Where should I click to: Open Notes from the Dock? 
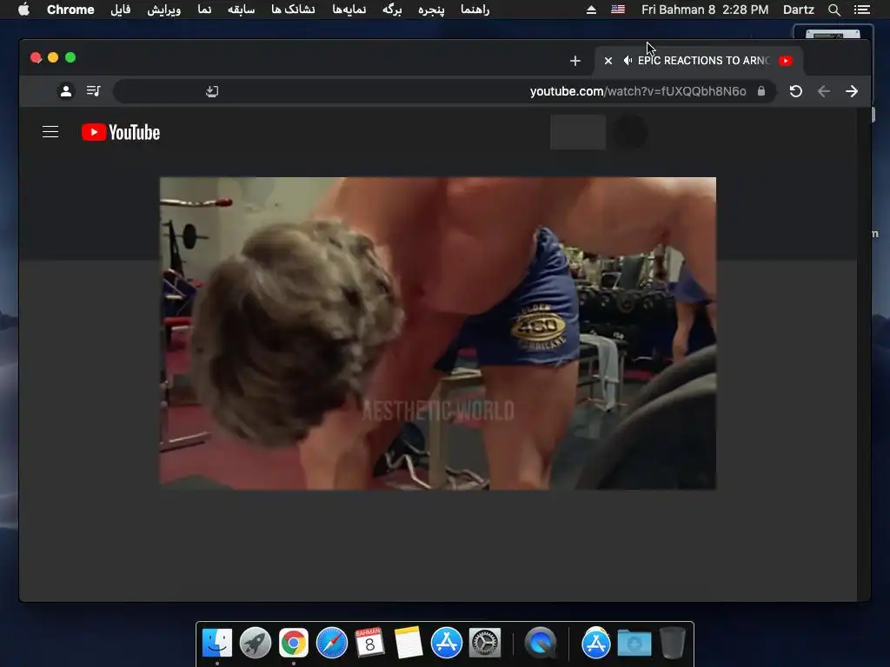[408, 643]
